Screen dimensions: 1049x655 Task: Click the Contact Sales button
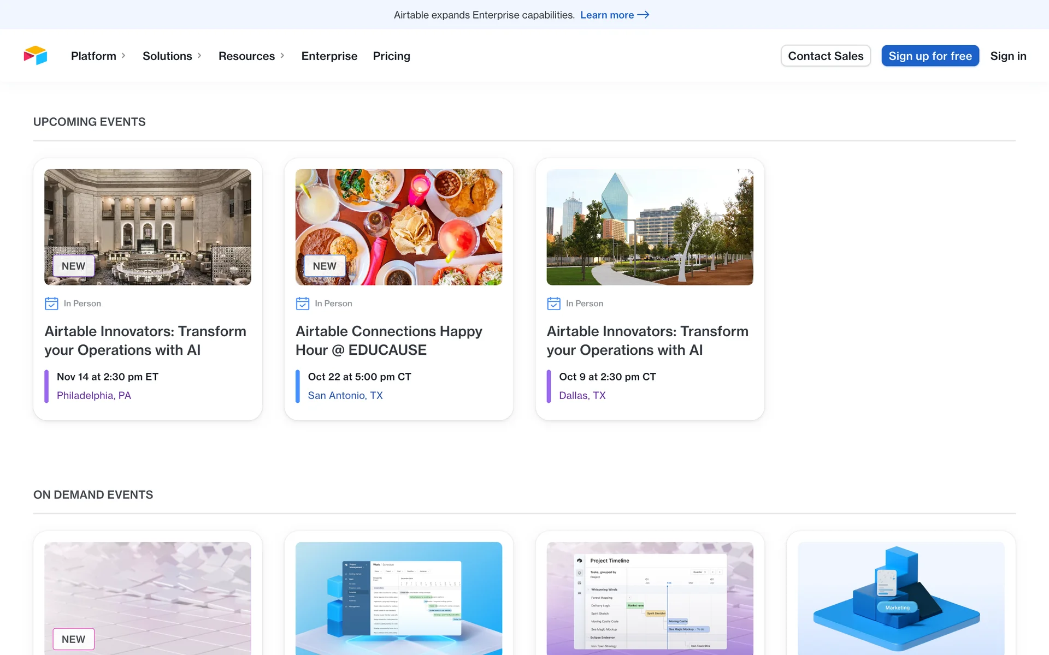(x=826, y=56)
